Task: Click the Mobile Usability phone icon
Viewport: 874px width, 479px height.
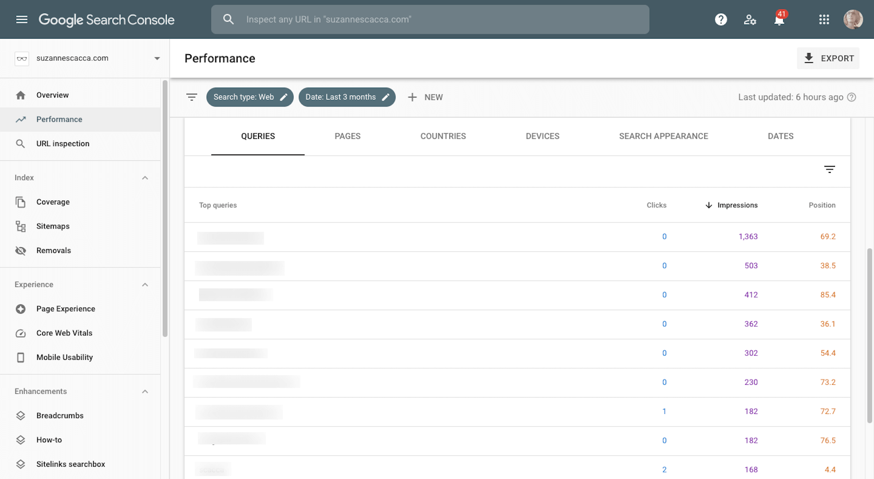Action: point(20,357)
